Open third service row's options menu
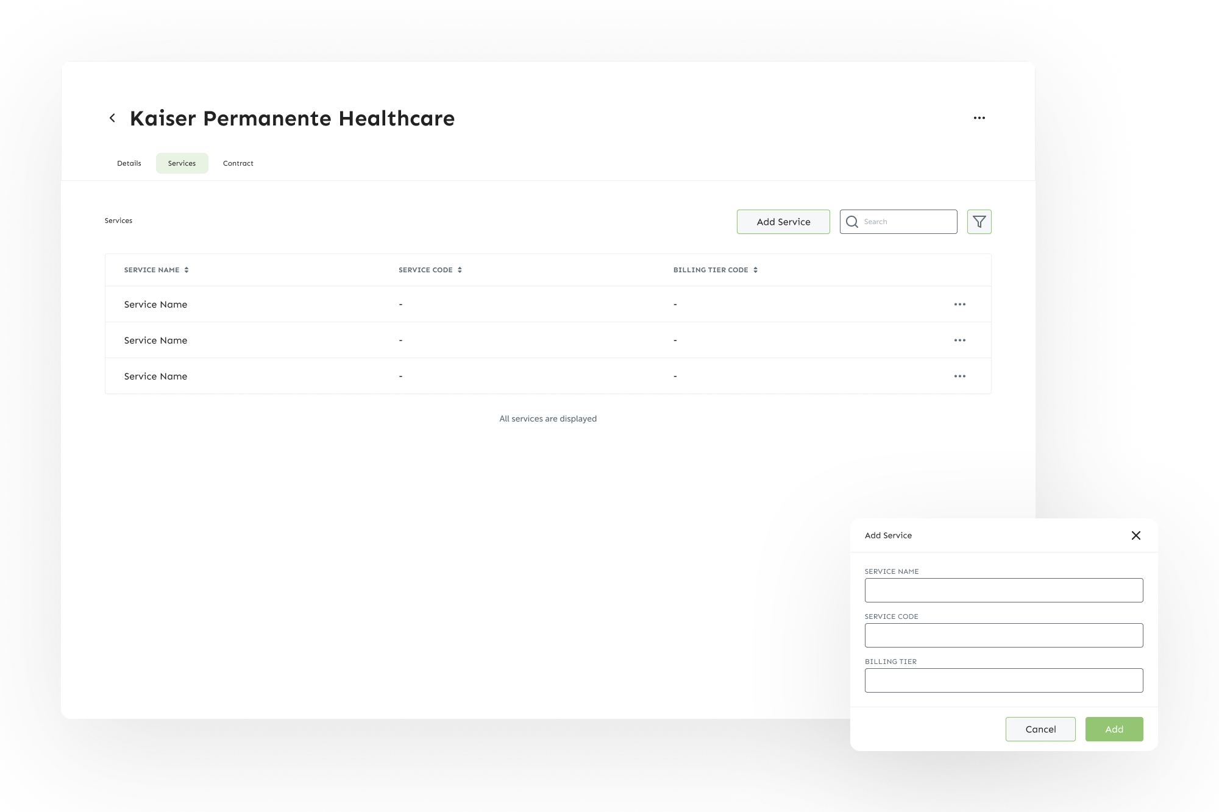The height and width of the screenshot is (812, 1219). pos(959,376)
